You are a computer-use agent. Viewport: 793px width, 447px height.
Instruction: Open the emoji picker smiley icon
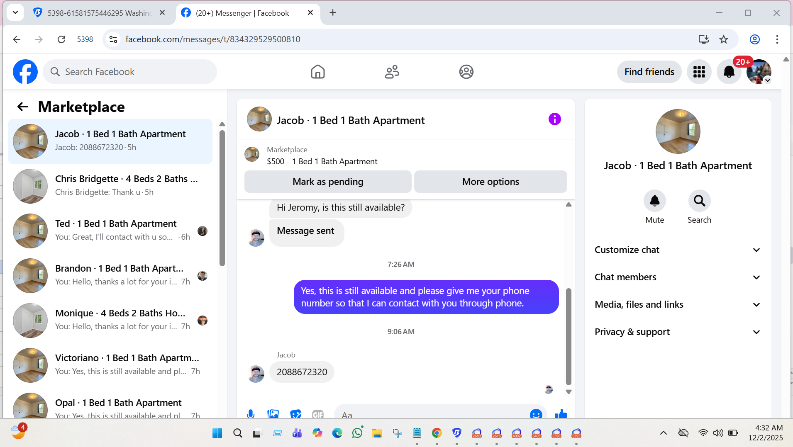tap(536, 414)
